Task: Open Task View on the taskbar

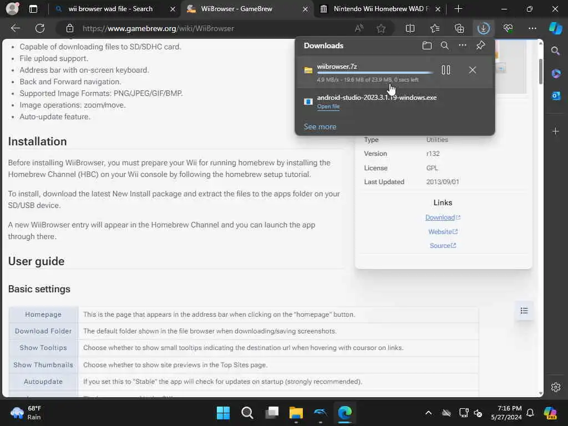Action: pyautogui.click(x=272, y=413)
